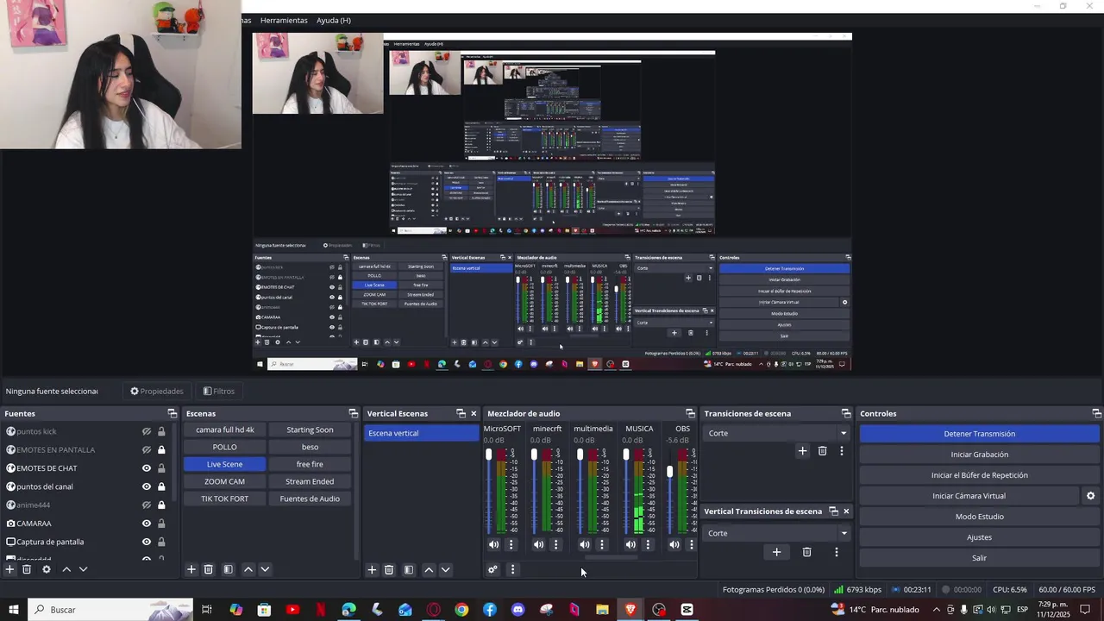
Task: Click audio mixer horizontal scrollbar
Action: tap(612, 557)
